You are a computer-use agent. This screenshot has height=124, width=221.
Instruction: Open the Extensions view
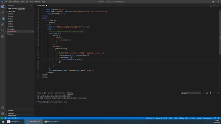[3, 36]
